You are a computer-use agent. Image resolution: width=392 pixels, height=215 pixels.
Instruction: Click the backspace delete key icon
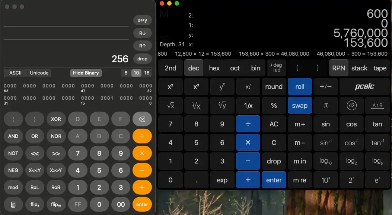pos(142,119)
